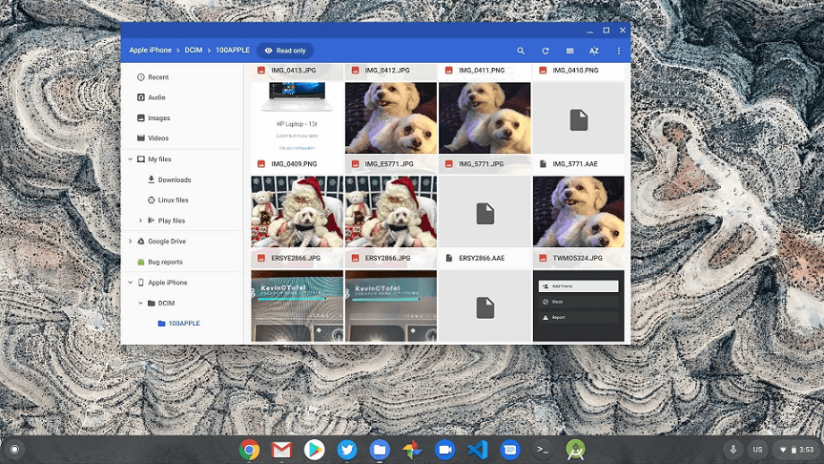This screenshot has width=824, height=464.
Task: Expand the Play files folder
Action: pyautogui.click(x=140, y=221)
